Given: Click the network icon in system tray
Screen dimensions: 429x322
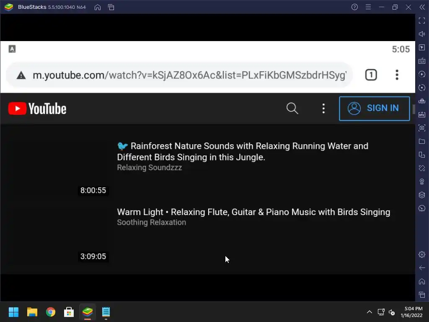Looking at the screenshot, I should click(x=381, y=312).
